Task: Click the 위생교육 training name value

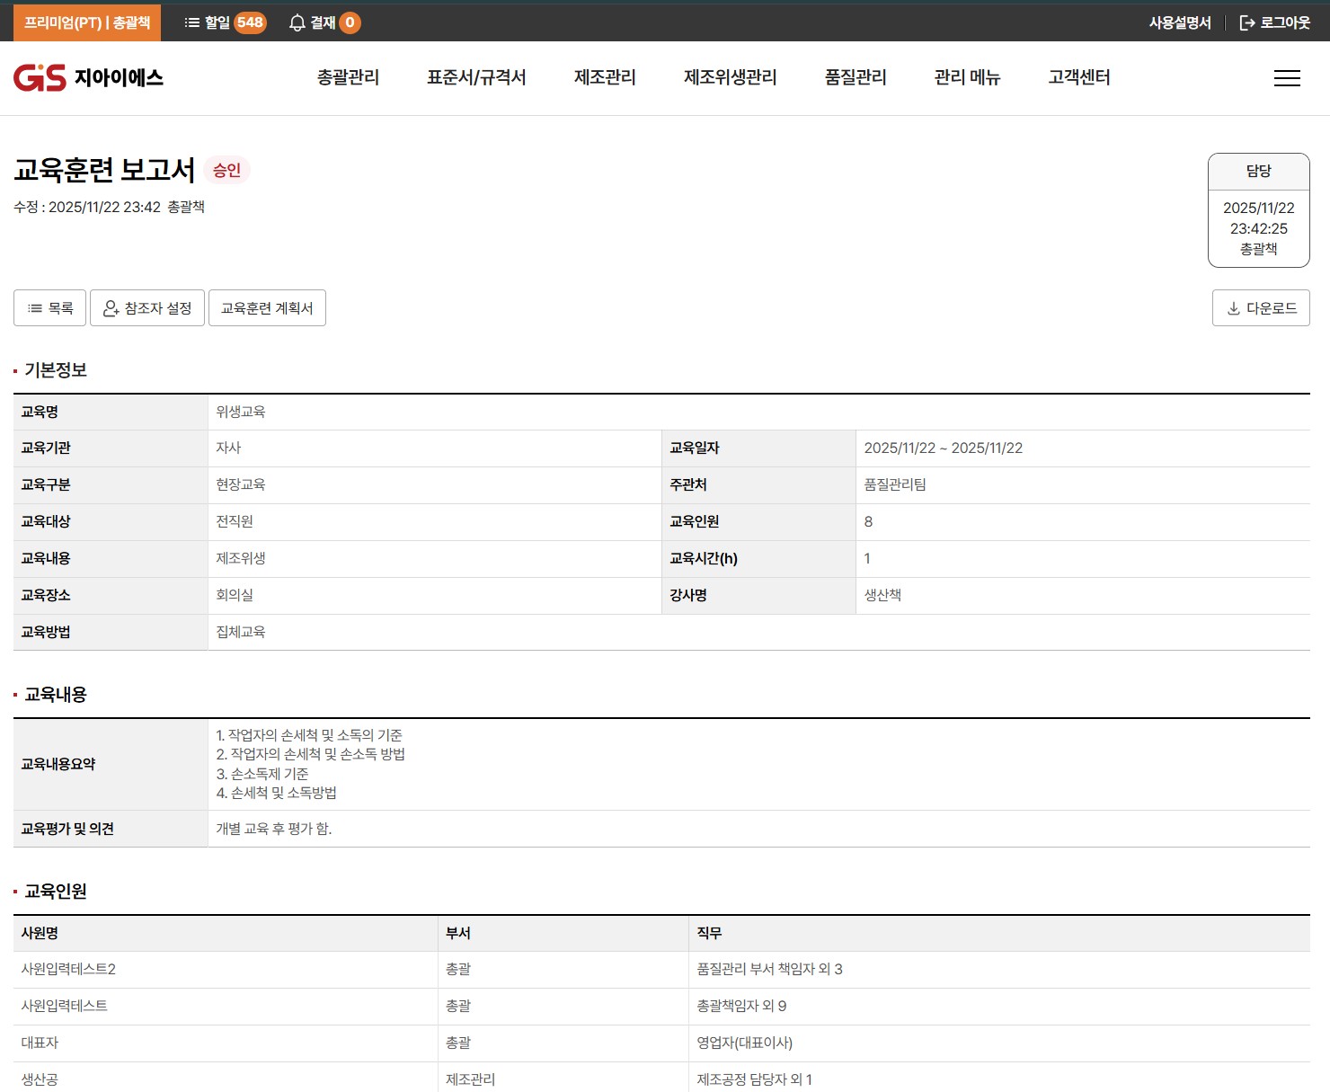Action: point(241,412)
